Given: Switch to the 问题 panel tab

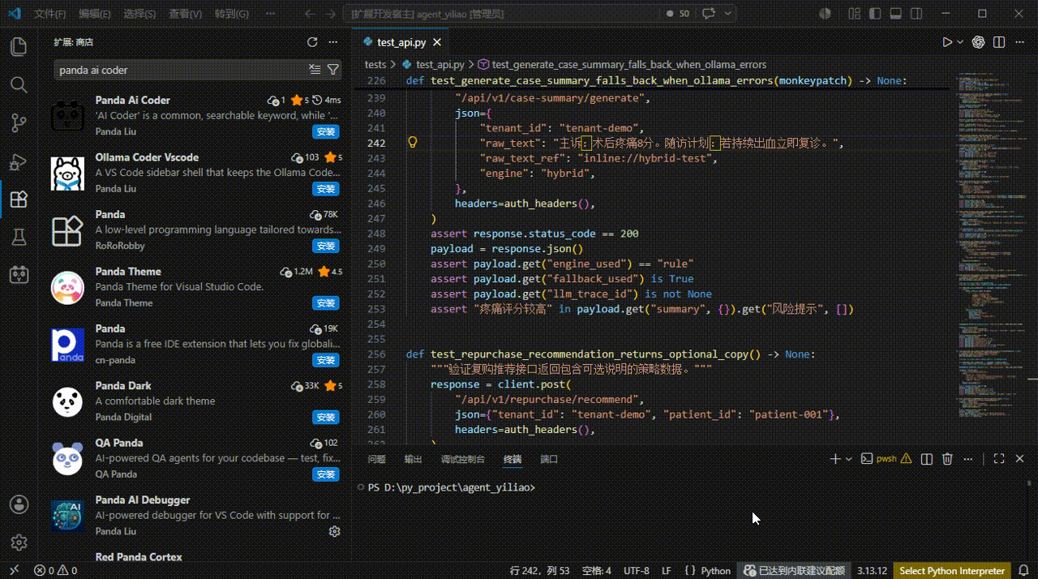Looking at the screenshot, I should coord(377,459).
